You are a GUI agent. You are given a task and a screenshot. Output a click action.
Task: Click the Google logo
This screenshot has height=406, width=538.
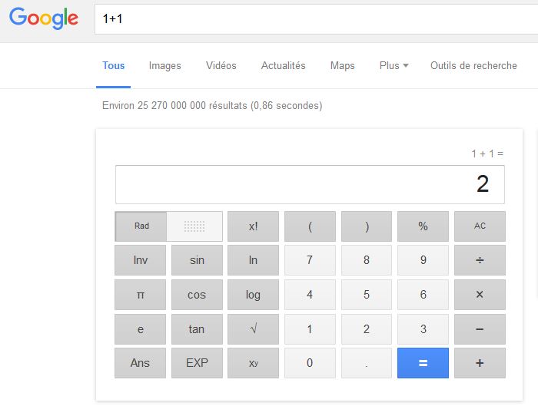pos(44,18)
